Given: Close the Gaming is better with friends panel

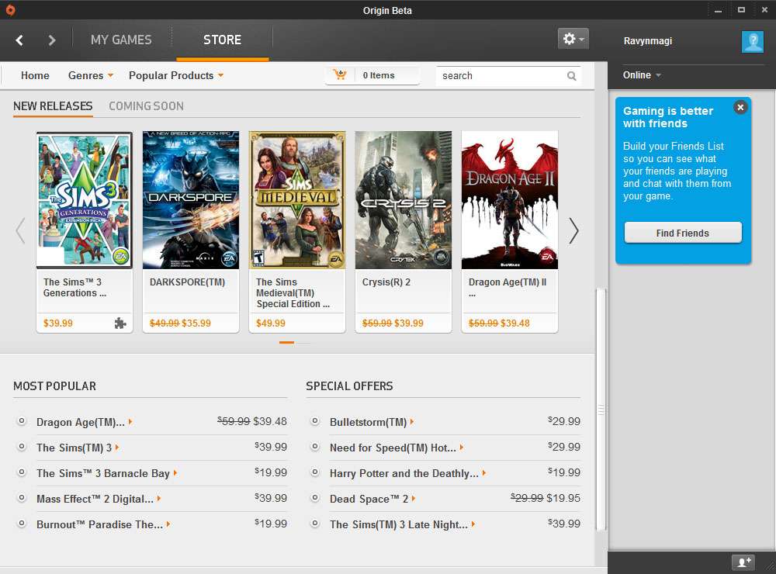Looking at the screenshot, I should click(740, 108).
